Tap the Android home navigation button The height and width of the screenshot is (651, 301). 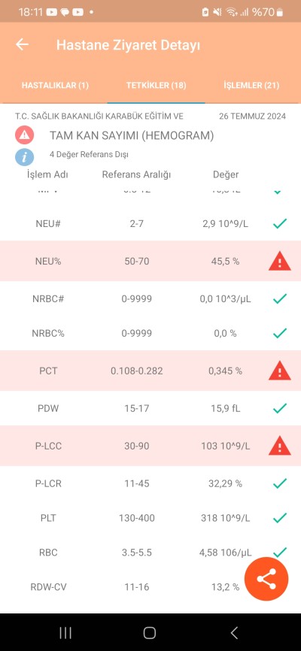click(x=149, y=633)
